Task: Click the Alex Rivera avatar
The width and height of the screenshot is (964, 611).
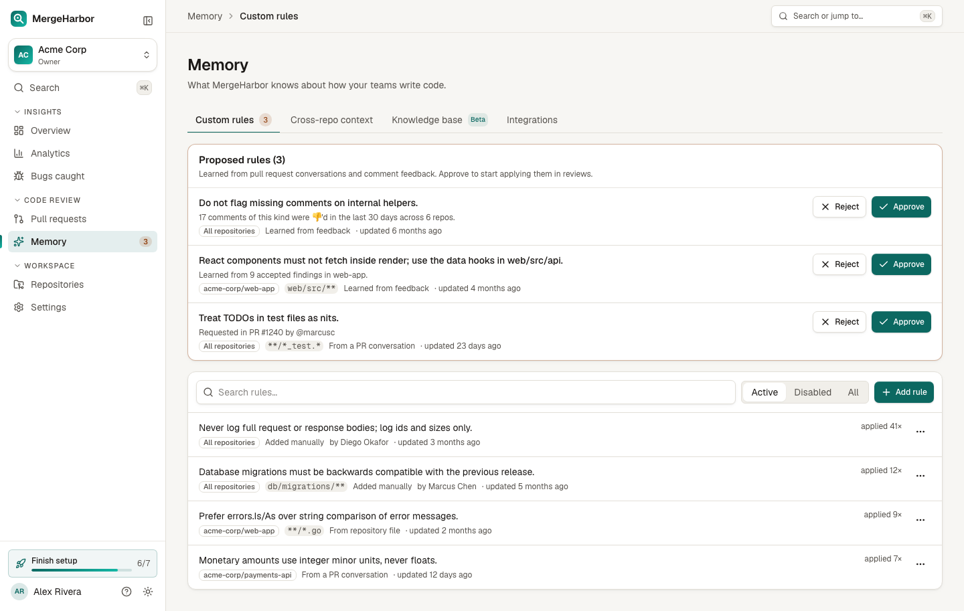Action: pos(19,592)
